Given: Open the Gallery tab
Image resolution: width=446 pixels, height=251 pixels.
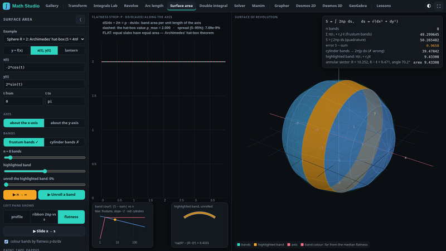Looking at the screenshot, I should coord(52,6).
